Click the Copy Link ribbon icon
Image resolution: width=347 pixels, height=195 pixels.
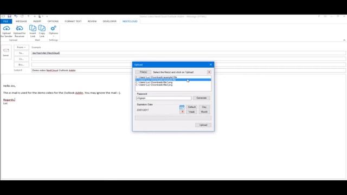[42, 28]
